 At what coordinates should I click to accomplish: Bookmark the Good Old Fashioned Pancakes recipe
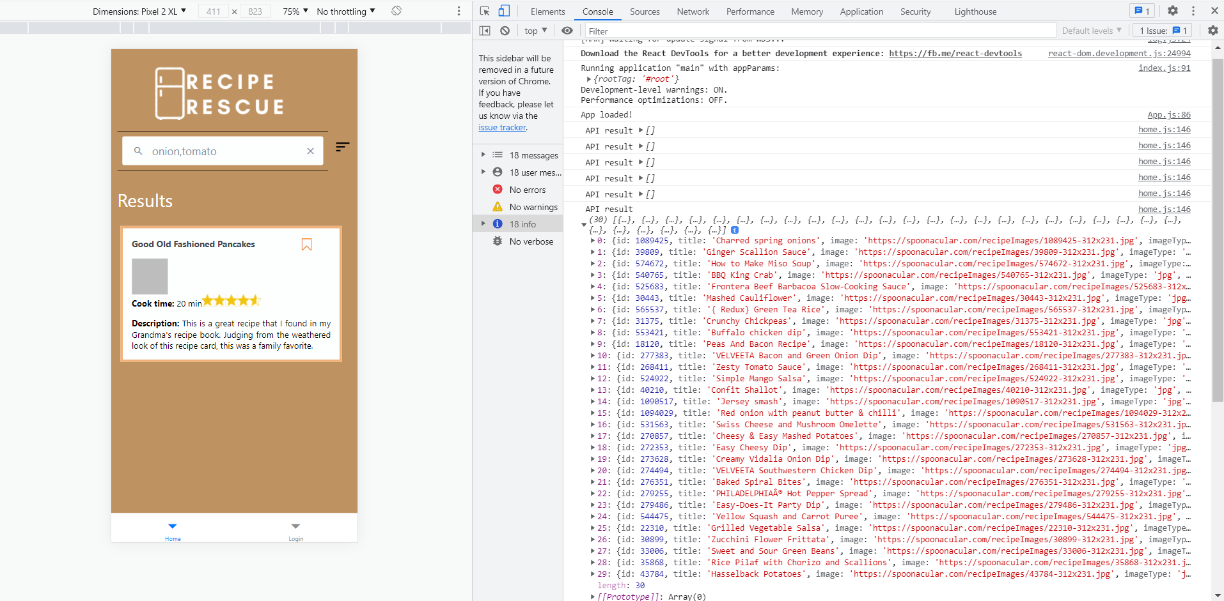(x=307, y=245)
